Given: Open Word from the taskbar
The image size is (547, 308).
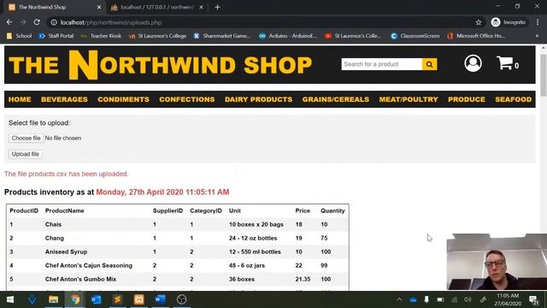Looking at the screenshot, I should click(160, 299).
